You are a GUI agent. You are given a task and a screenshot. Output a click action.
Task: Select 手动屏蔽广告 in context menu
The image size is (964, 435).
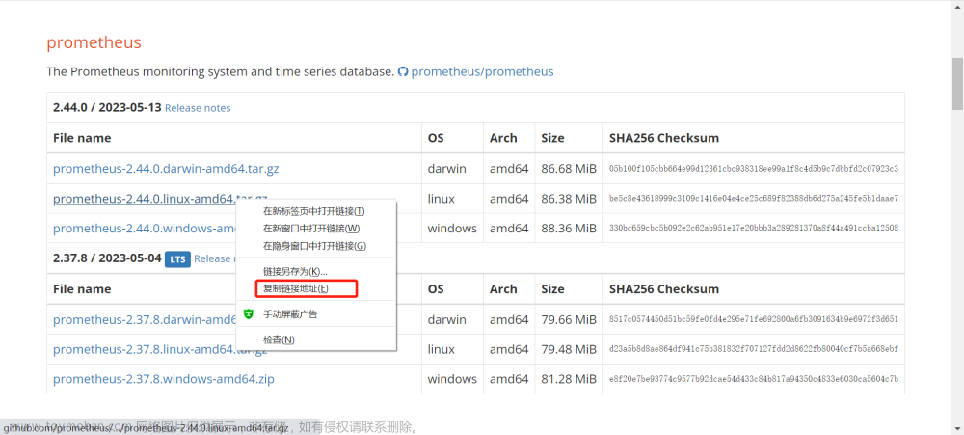coord(290,314)
